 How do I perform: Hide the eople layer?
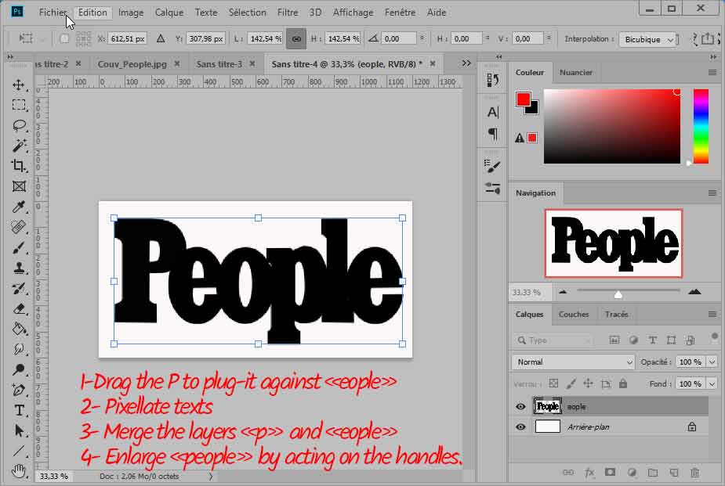(520, 407)
